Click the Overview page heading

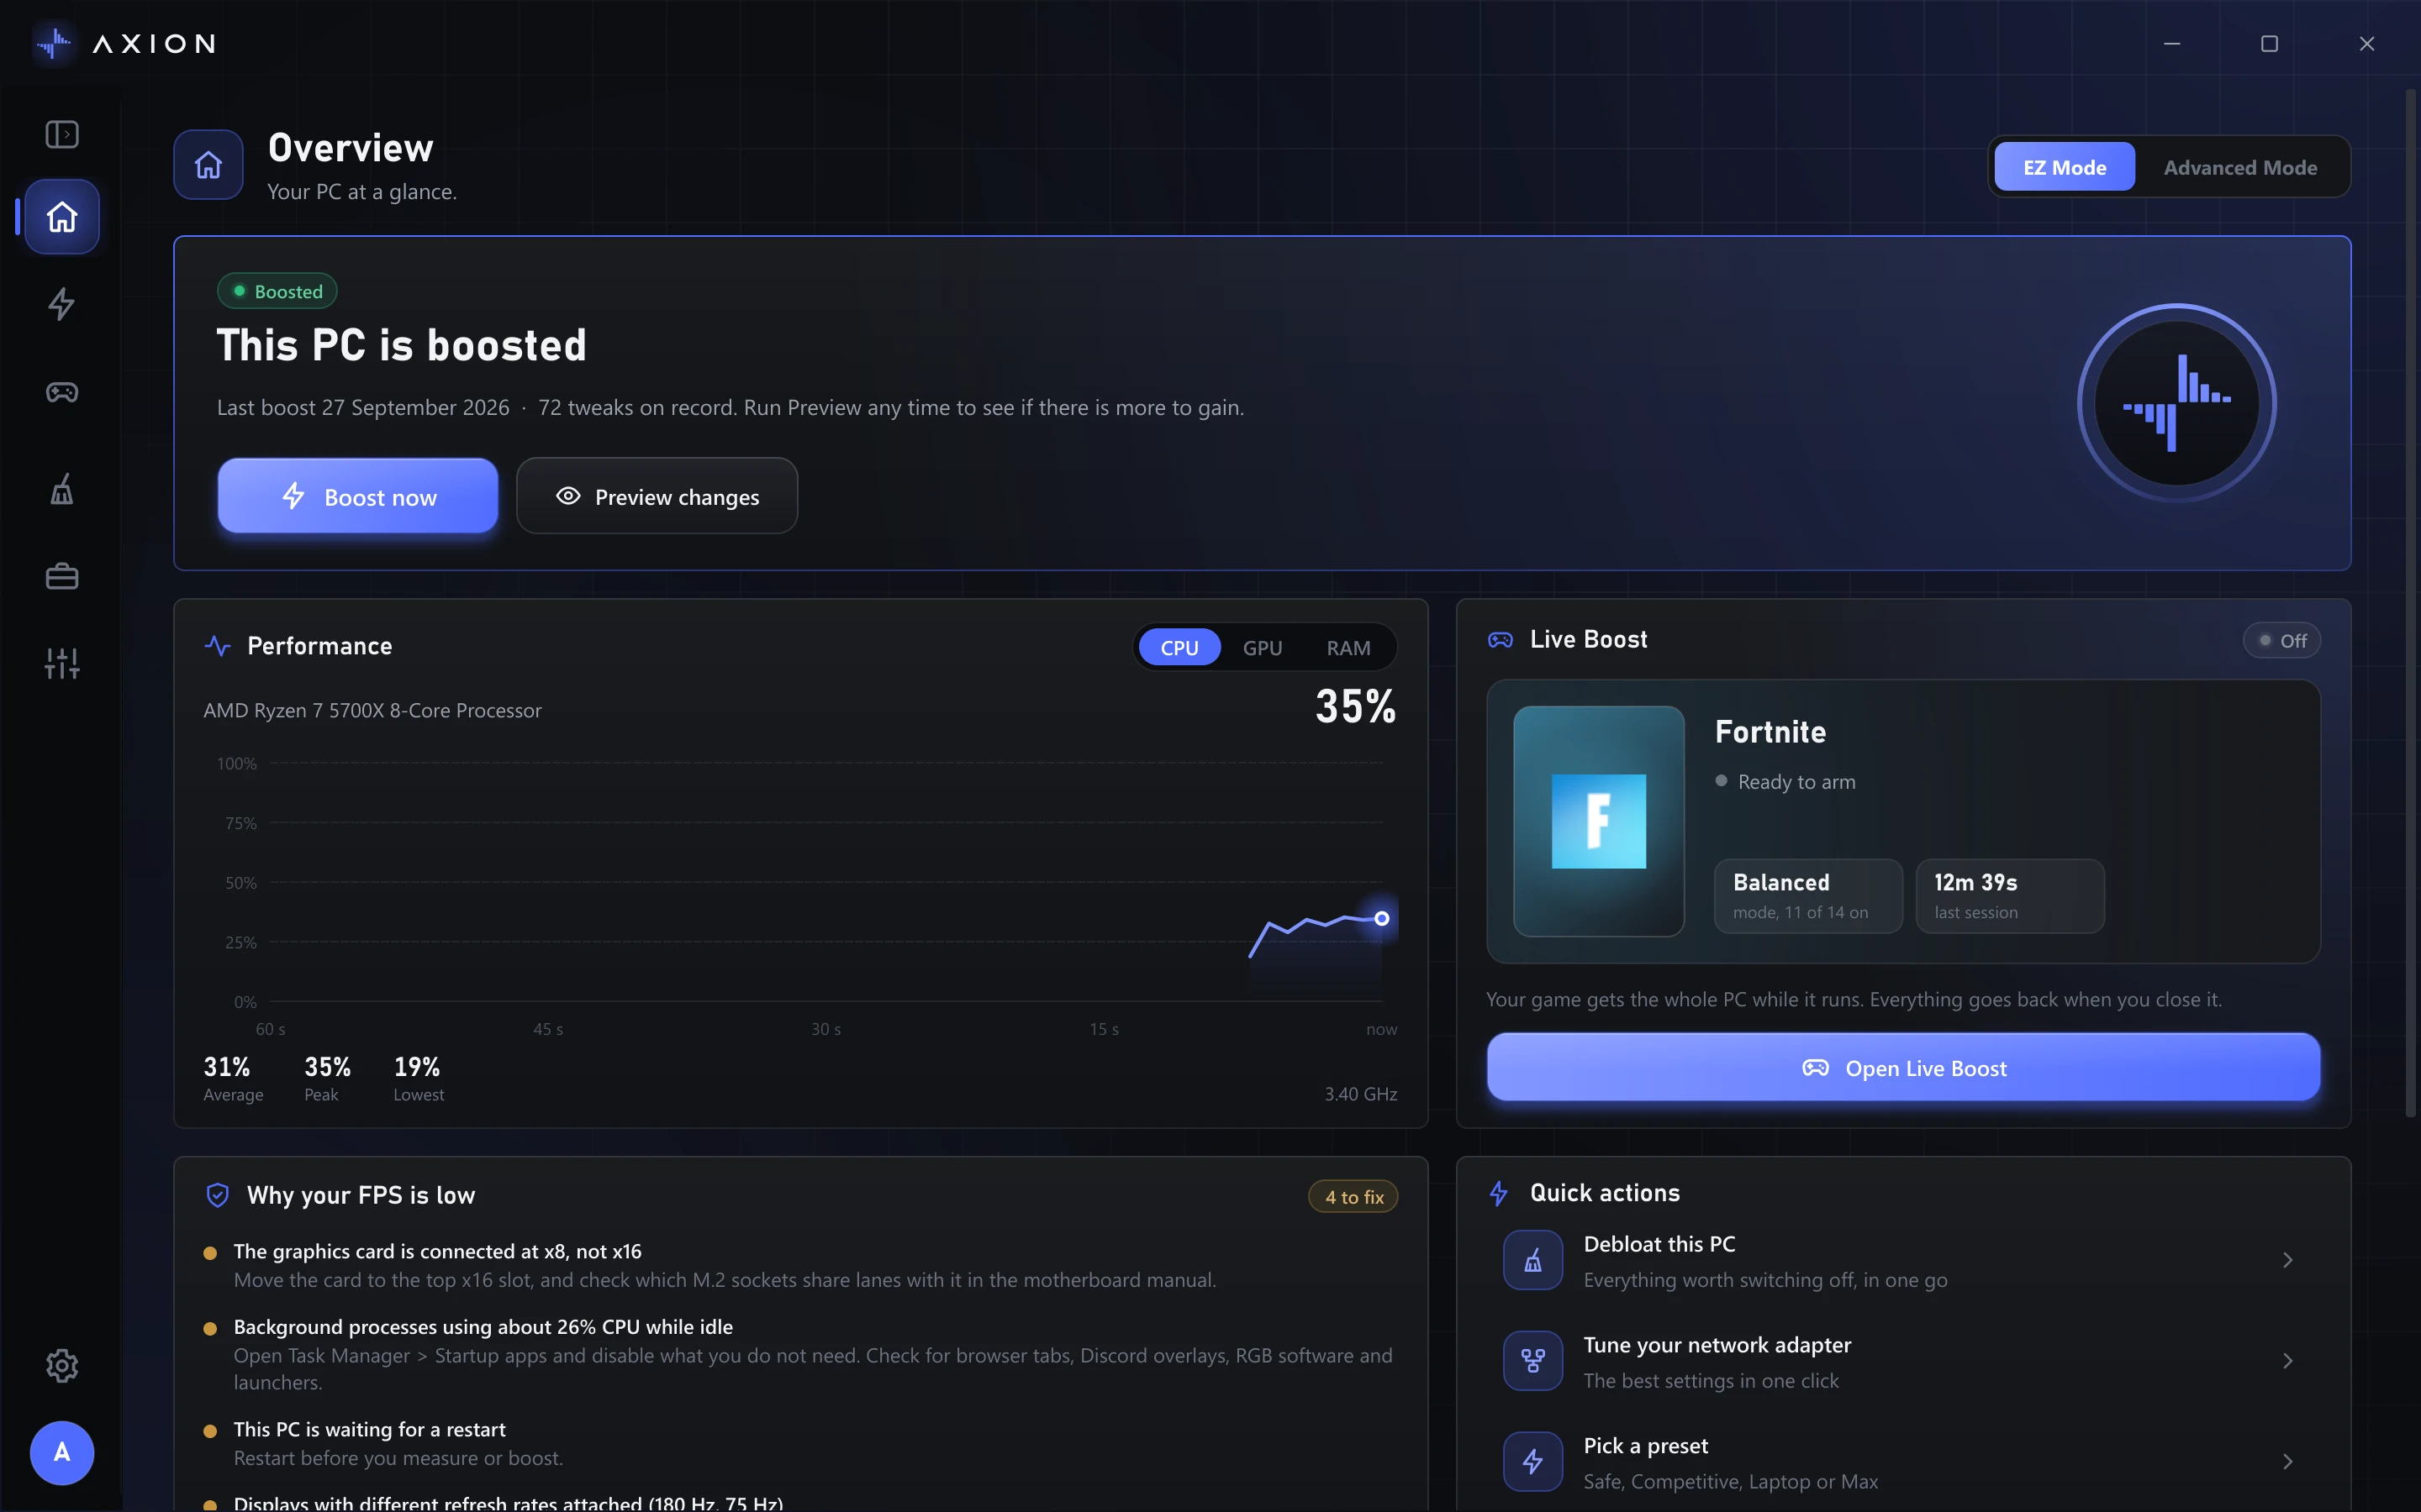351,148
